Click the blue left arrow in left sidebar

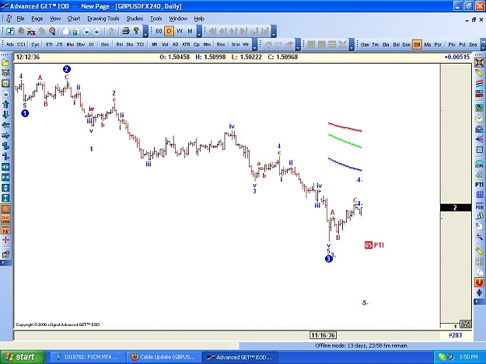[x=5, y=125]
